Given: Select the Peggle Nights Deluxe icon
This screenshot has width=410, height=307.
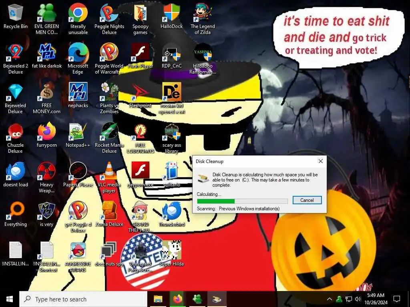Looking at the screenshot, I should click(x=109, y=13).
